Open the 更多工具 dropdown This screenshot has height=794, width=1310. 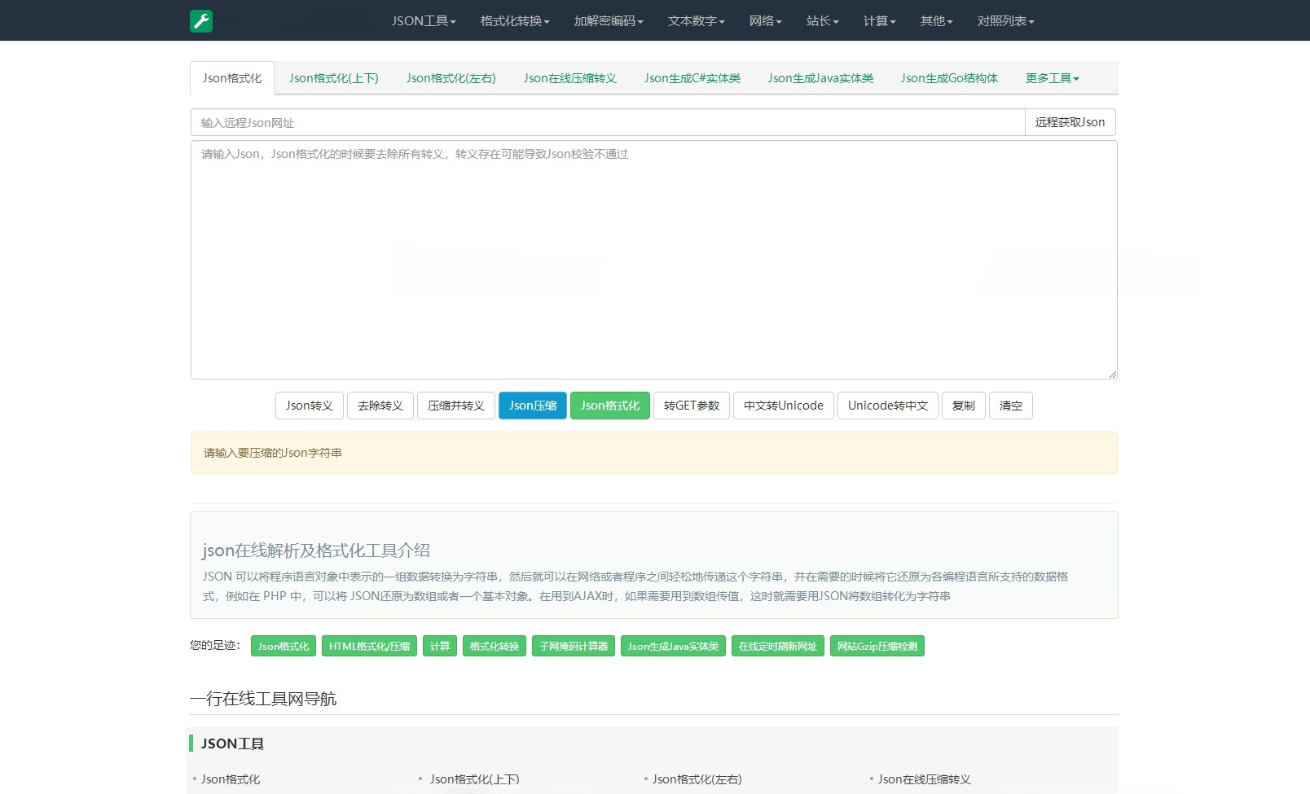point(1051,78)
